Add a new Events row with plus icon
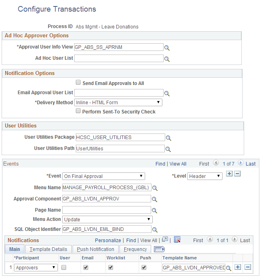The image size is (261, 277). 229,174
